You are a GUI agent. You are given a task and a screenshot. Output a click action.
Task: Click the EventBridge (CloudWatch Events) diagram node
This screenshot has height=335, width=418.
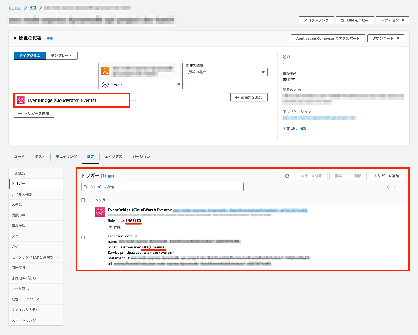pos(72,100)
